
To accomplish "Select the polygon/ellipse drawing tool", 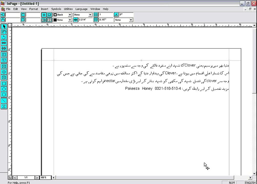I will [x=4, y=89].
